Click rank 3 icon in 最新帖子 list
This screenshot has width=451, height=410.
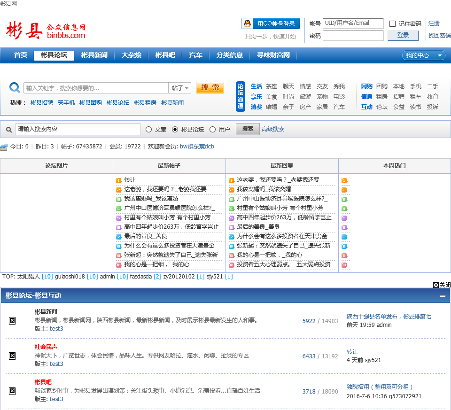(x=119, y=199)
